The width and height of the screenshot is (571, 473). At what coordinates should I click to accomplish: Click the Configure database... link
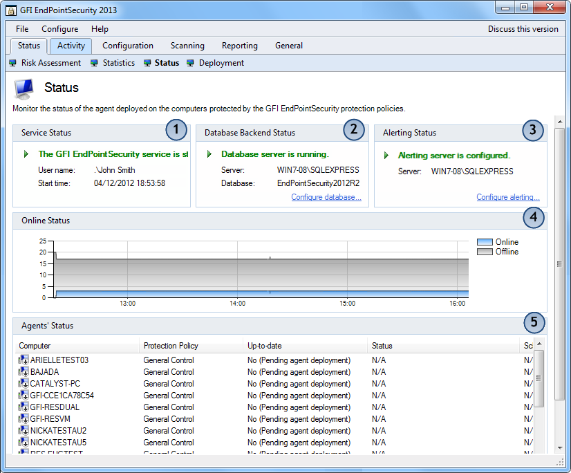(x=326, y=197)
